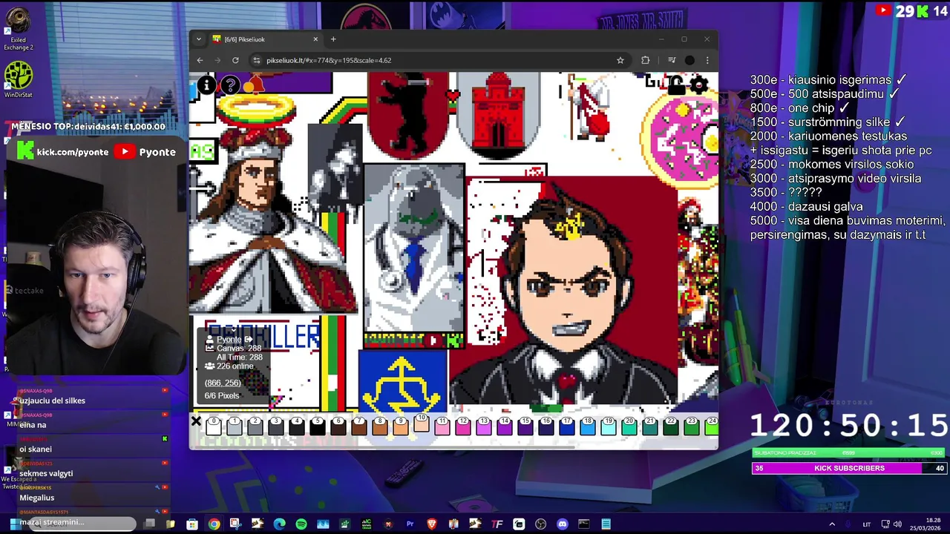Open the media control icon in Chrome
The height and width of the screenshot is (534, 950).
click(672, 60)
